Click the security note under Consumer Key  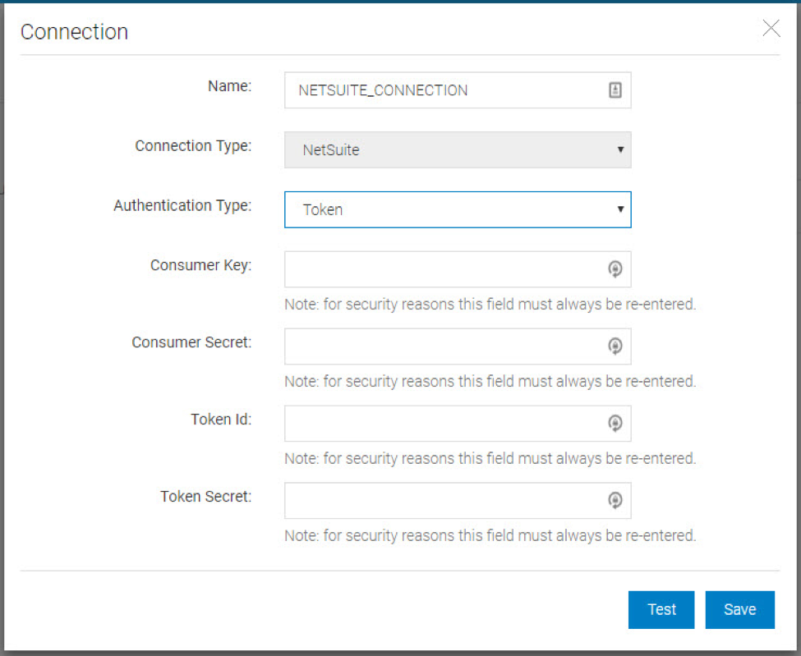pos(490,305)
